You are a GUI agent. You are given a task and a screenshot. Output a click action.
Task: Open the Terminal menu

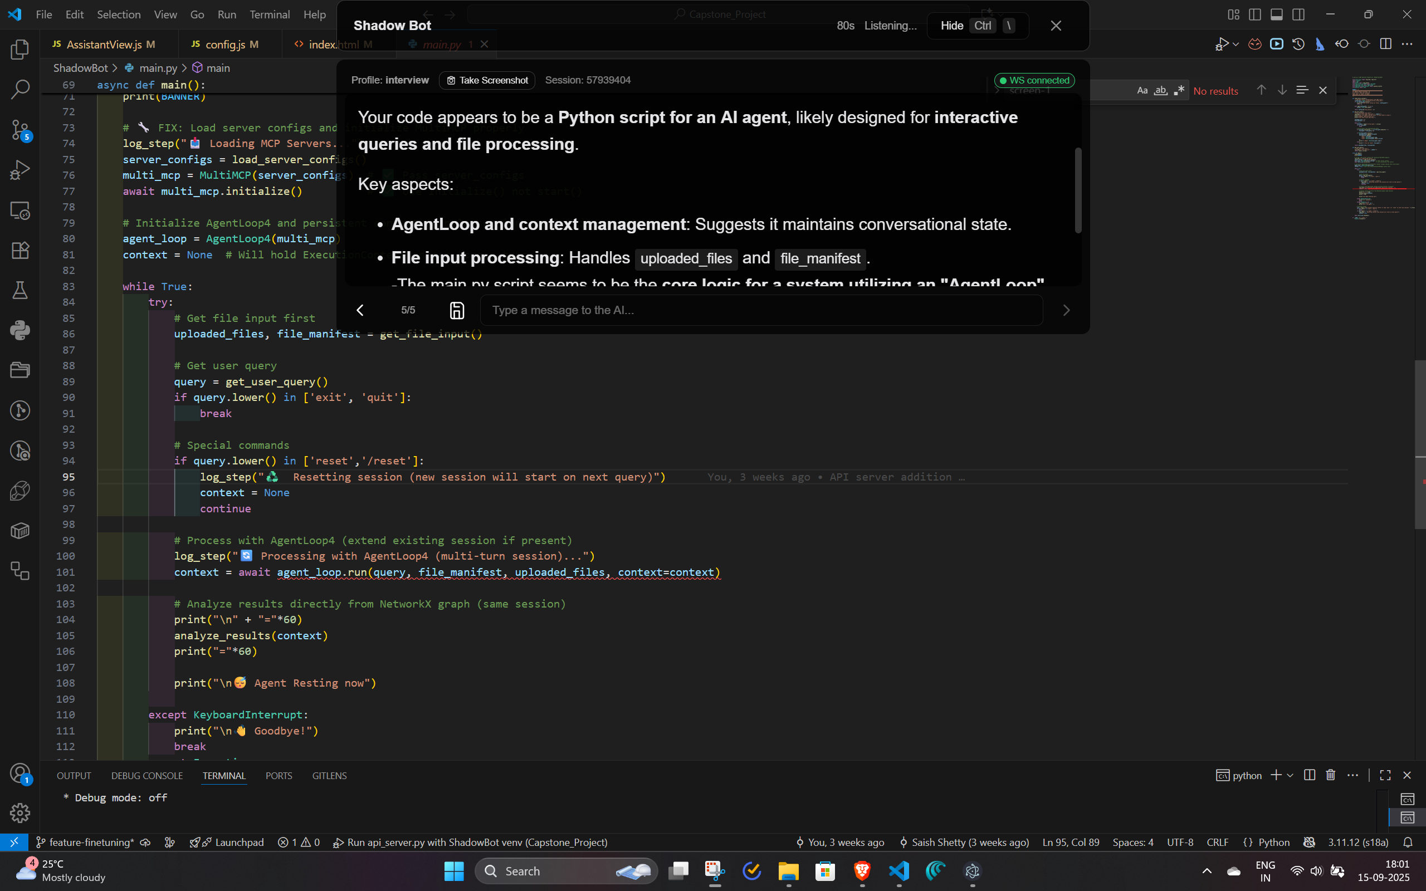(x=269, y=14)
